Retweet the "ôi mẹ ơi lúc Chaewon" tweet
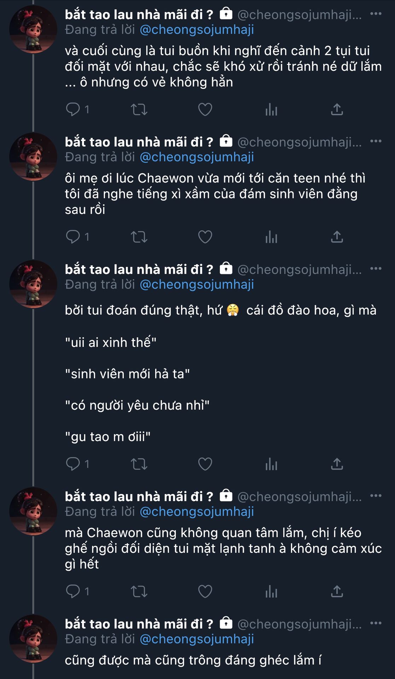Image resolution: width=395 pixels, height=679 pixels. pos(139,237)
